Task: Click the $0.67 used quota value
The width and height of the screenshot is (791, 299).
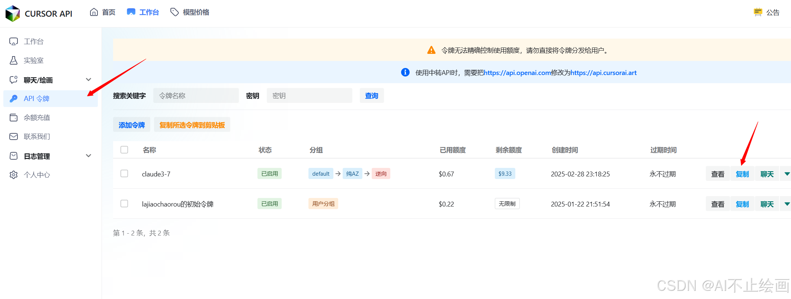Action: click(446, 174)
